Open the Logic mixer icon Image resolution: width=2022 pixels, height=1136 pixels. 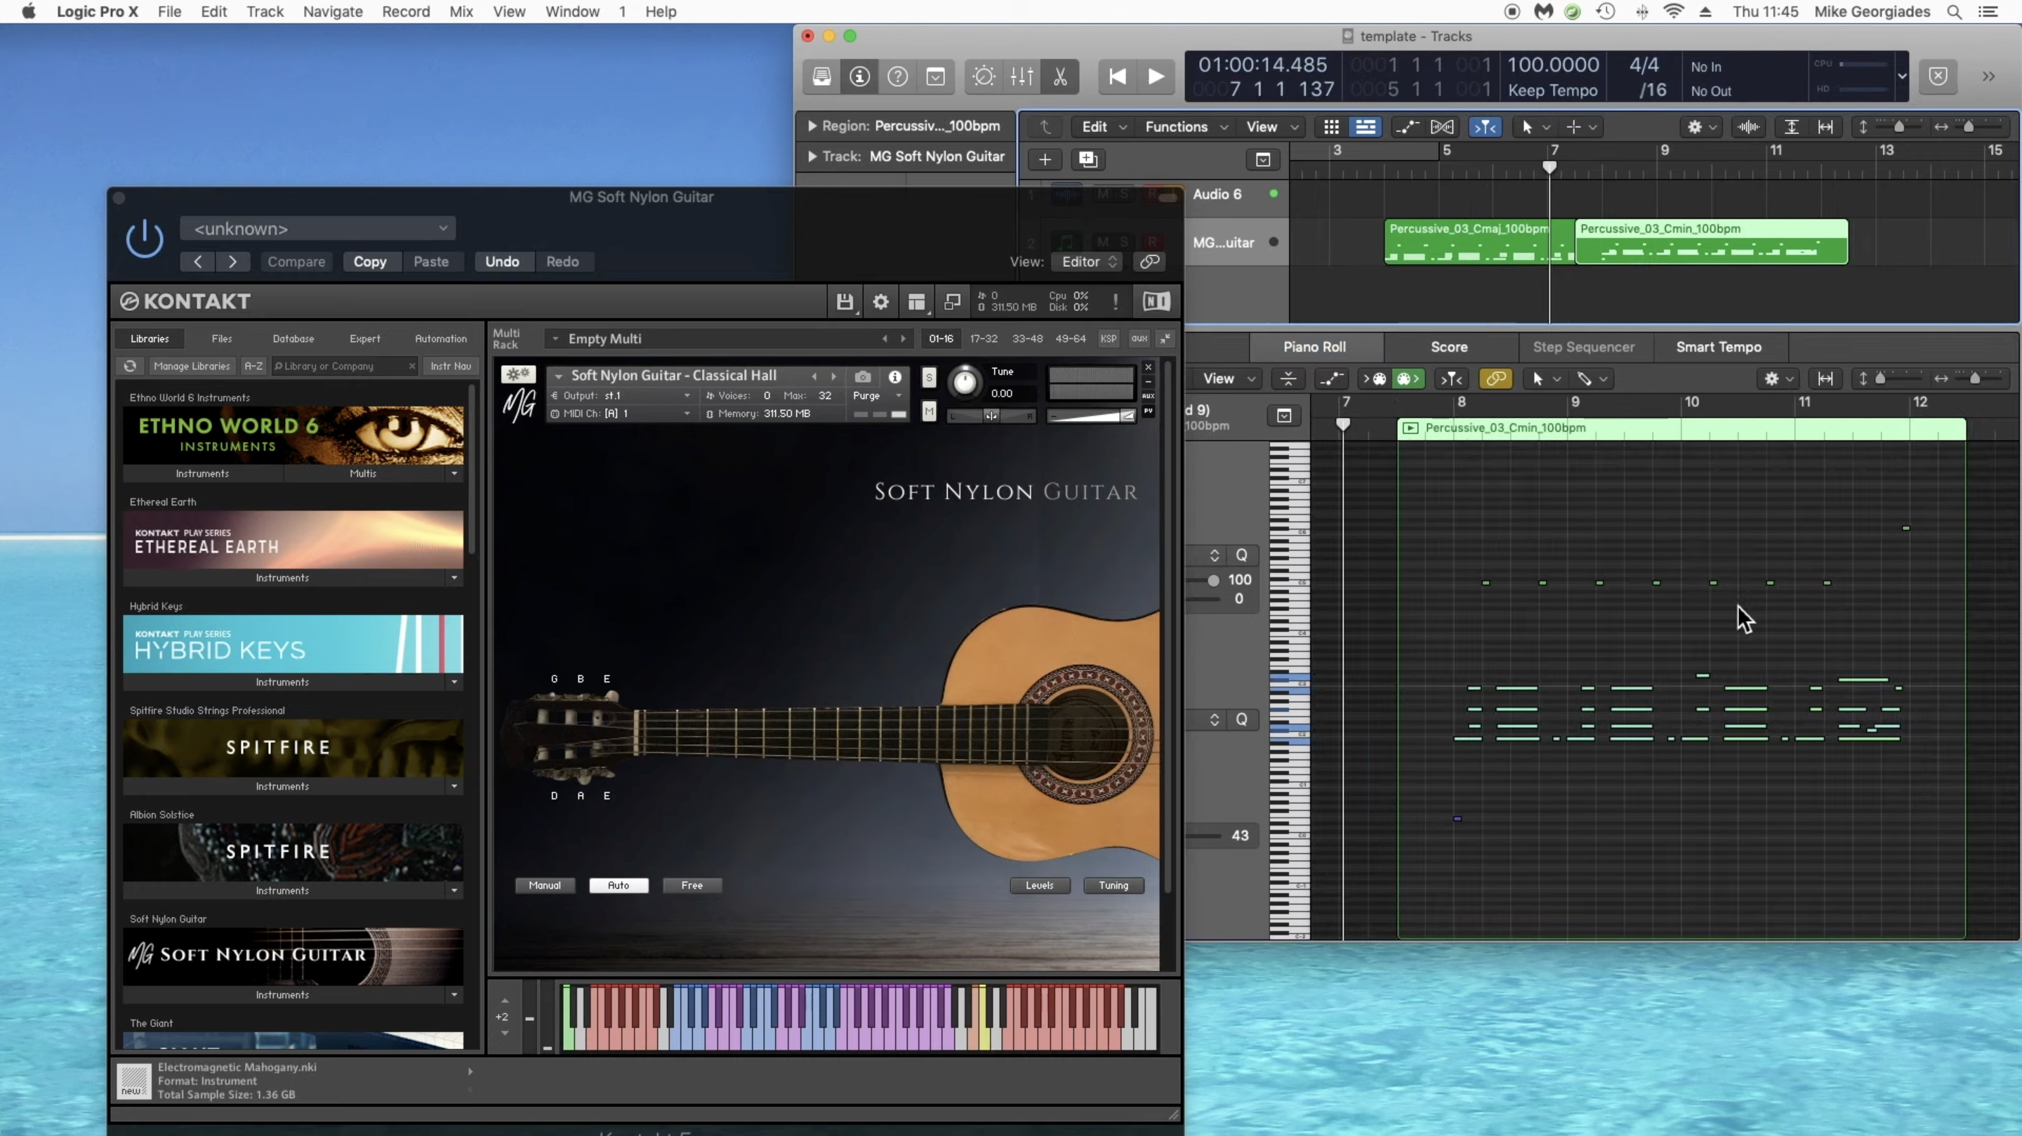(x=1022, y=76)
